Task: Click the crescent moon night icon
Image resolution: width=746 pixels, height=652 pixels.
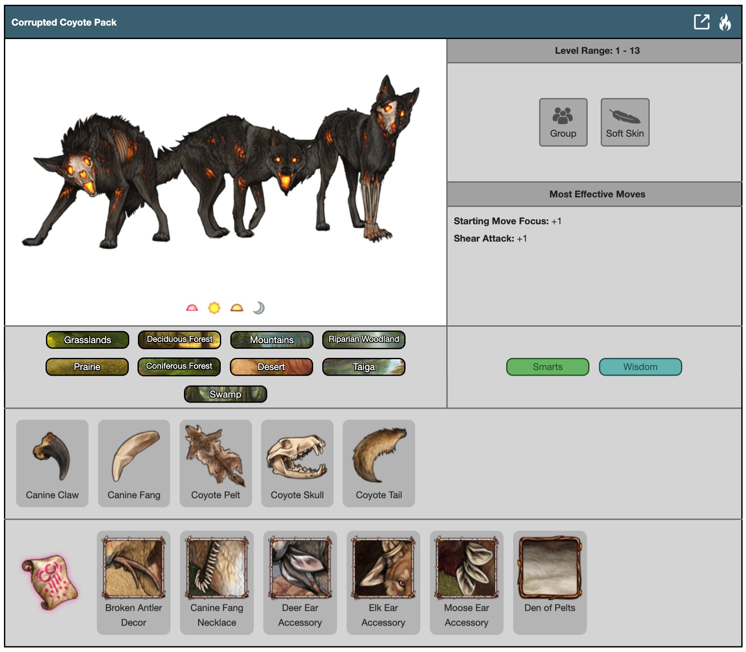Action: tap(258, 308)
